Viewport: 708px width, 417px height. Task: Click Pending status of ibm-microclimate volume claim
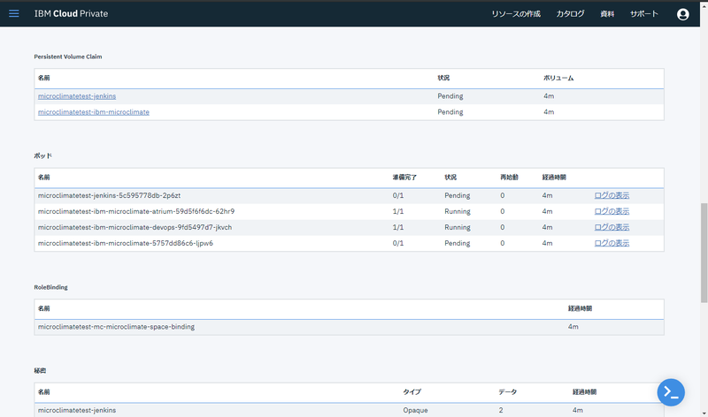point(450,112)
